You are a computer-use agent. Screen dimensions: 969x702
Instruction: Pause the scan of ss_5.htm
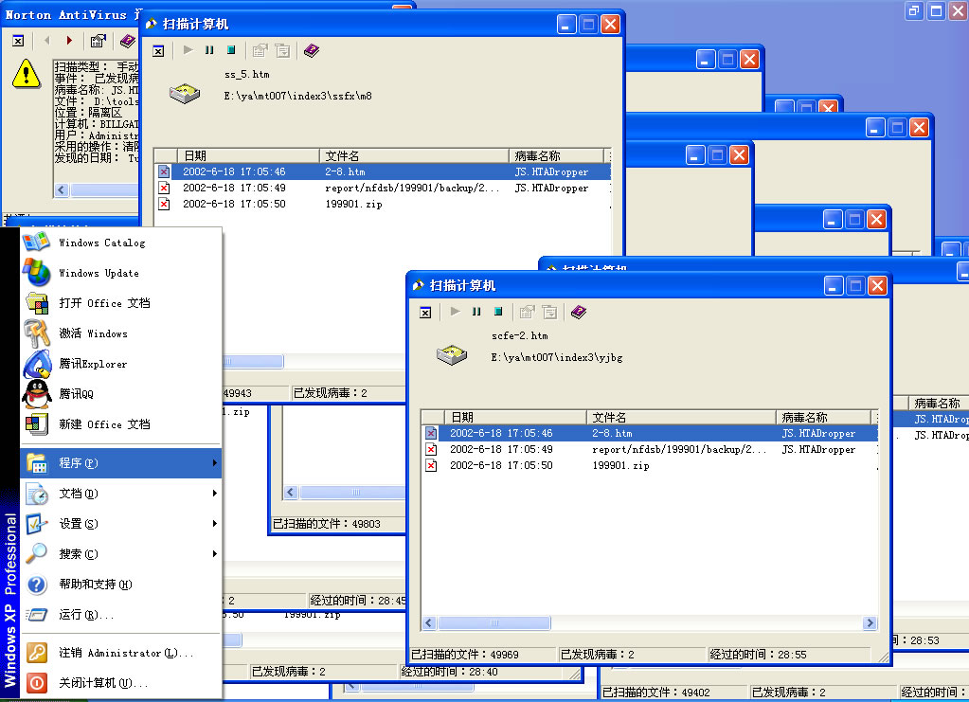(x=209, y=50)
